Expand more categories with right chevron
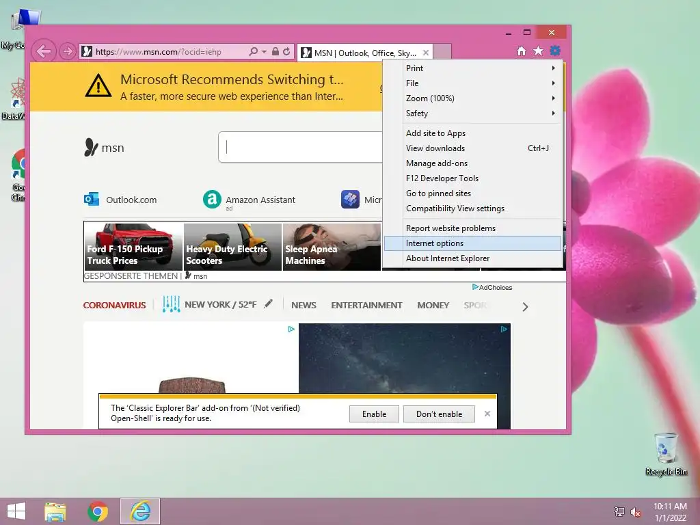Viewport: 700px width, 525px height. (525, 307)
